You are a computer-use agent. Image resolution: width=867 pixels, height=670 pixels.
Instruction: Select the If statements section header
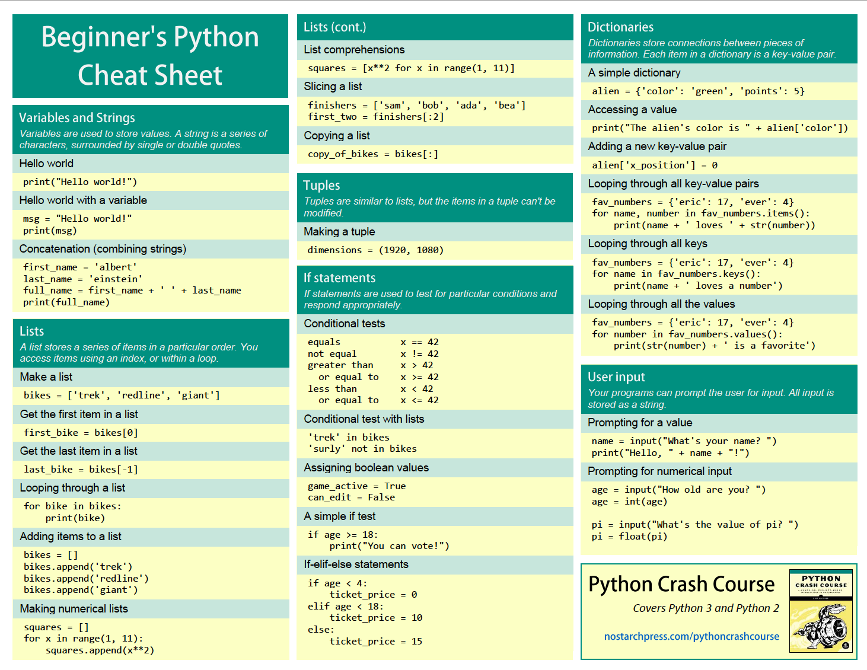339,277
